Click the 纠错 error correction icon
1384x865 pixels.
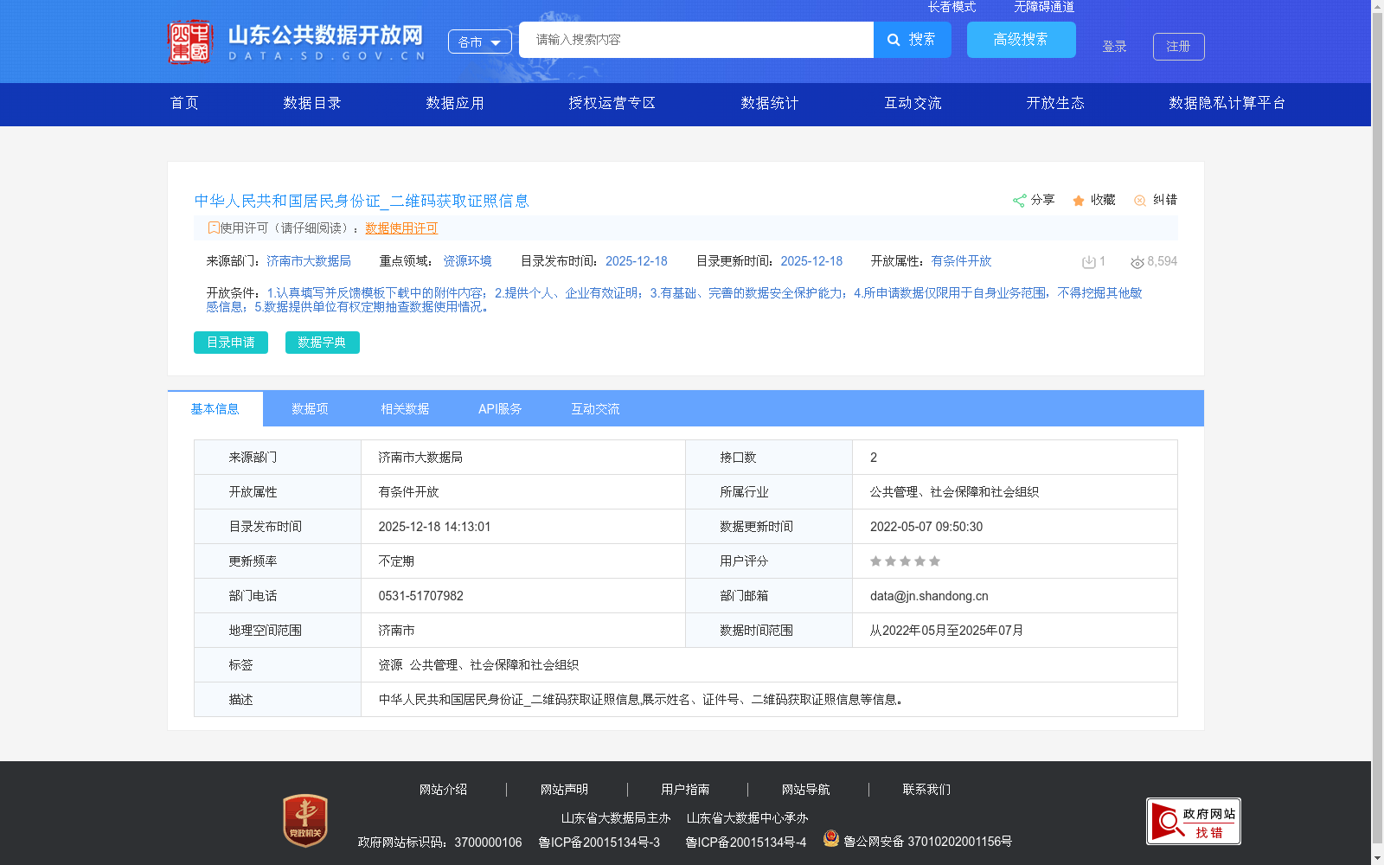click(1140, 201)
